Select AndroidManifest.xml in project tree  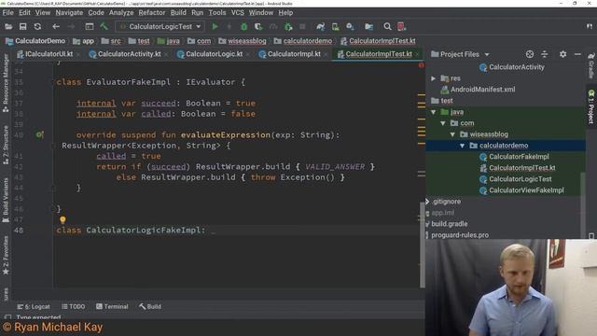coord(483,90)
